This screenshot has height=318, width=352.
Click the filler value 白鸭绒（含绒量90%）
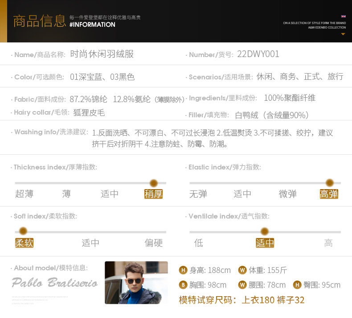[273, 115]
